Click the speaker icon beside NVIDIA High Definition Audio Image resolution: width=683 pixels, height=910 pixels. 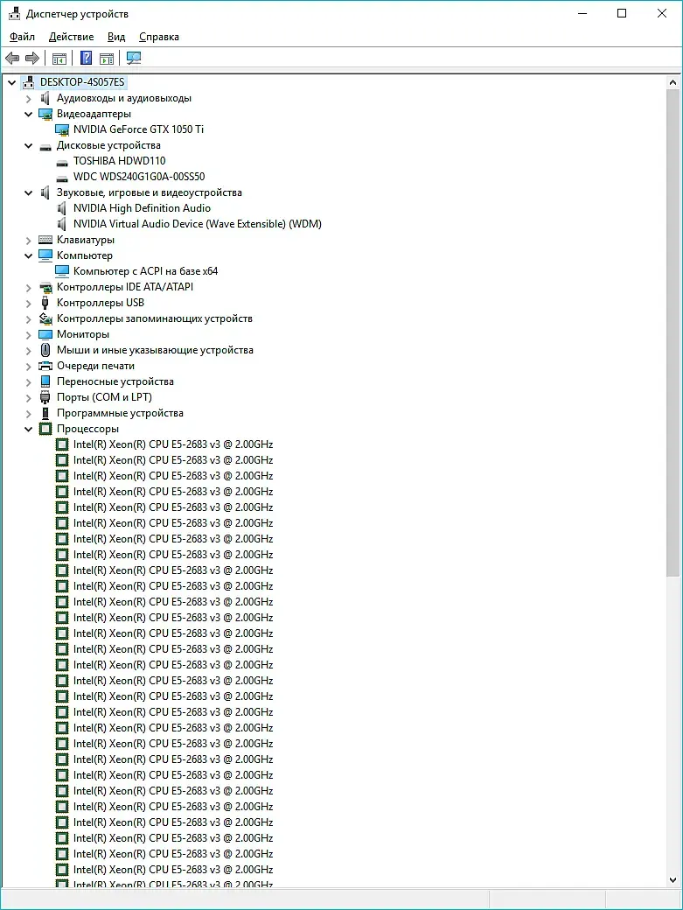click(62, 207)
